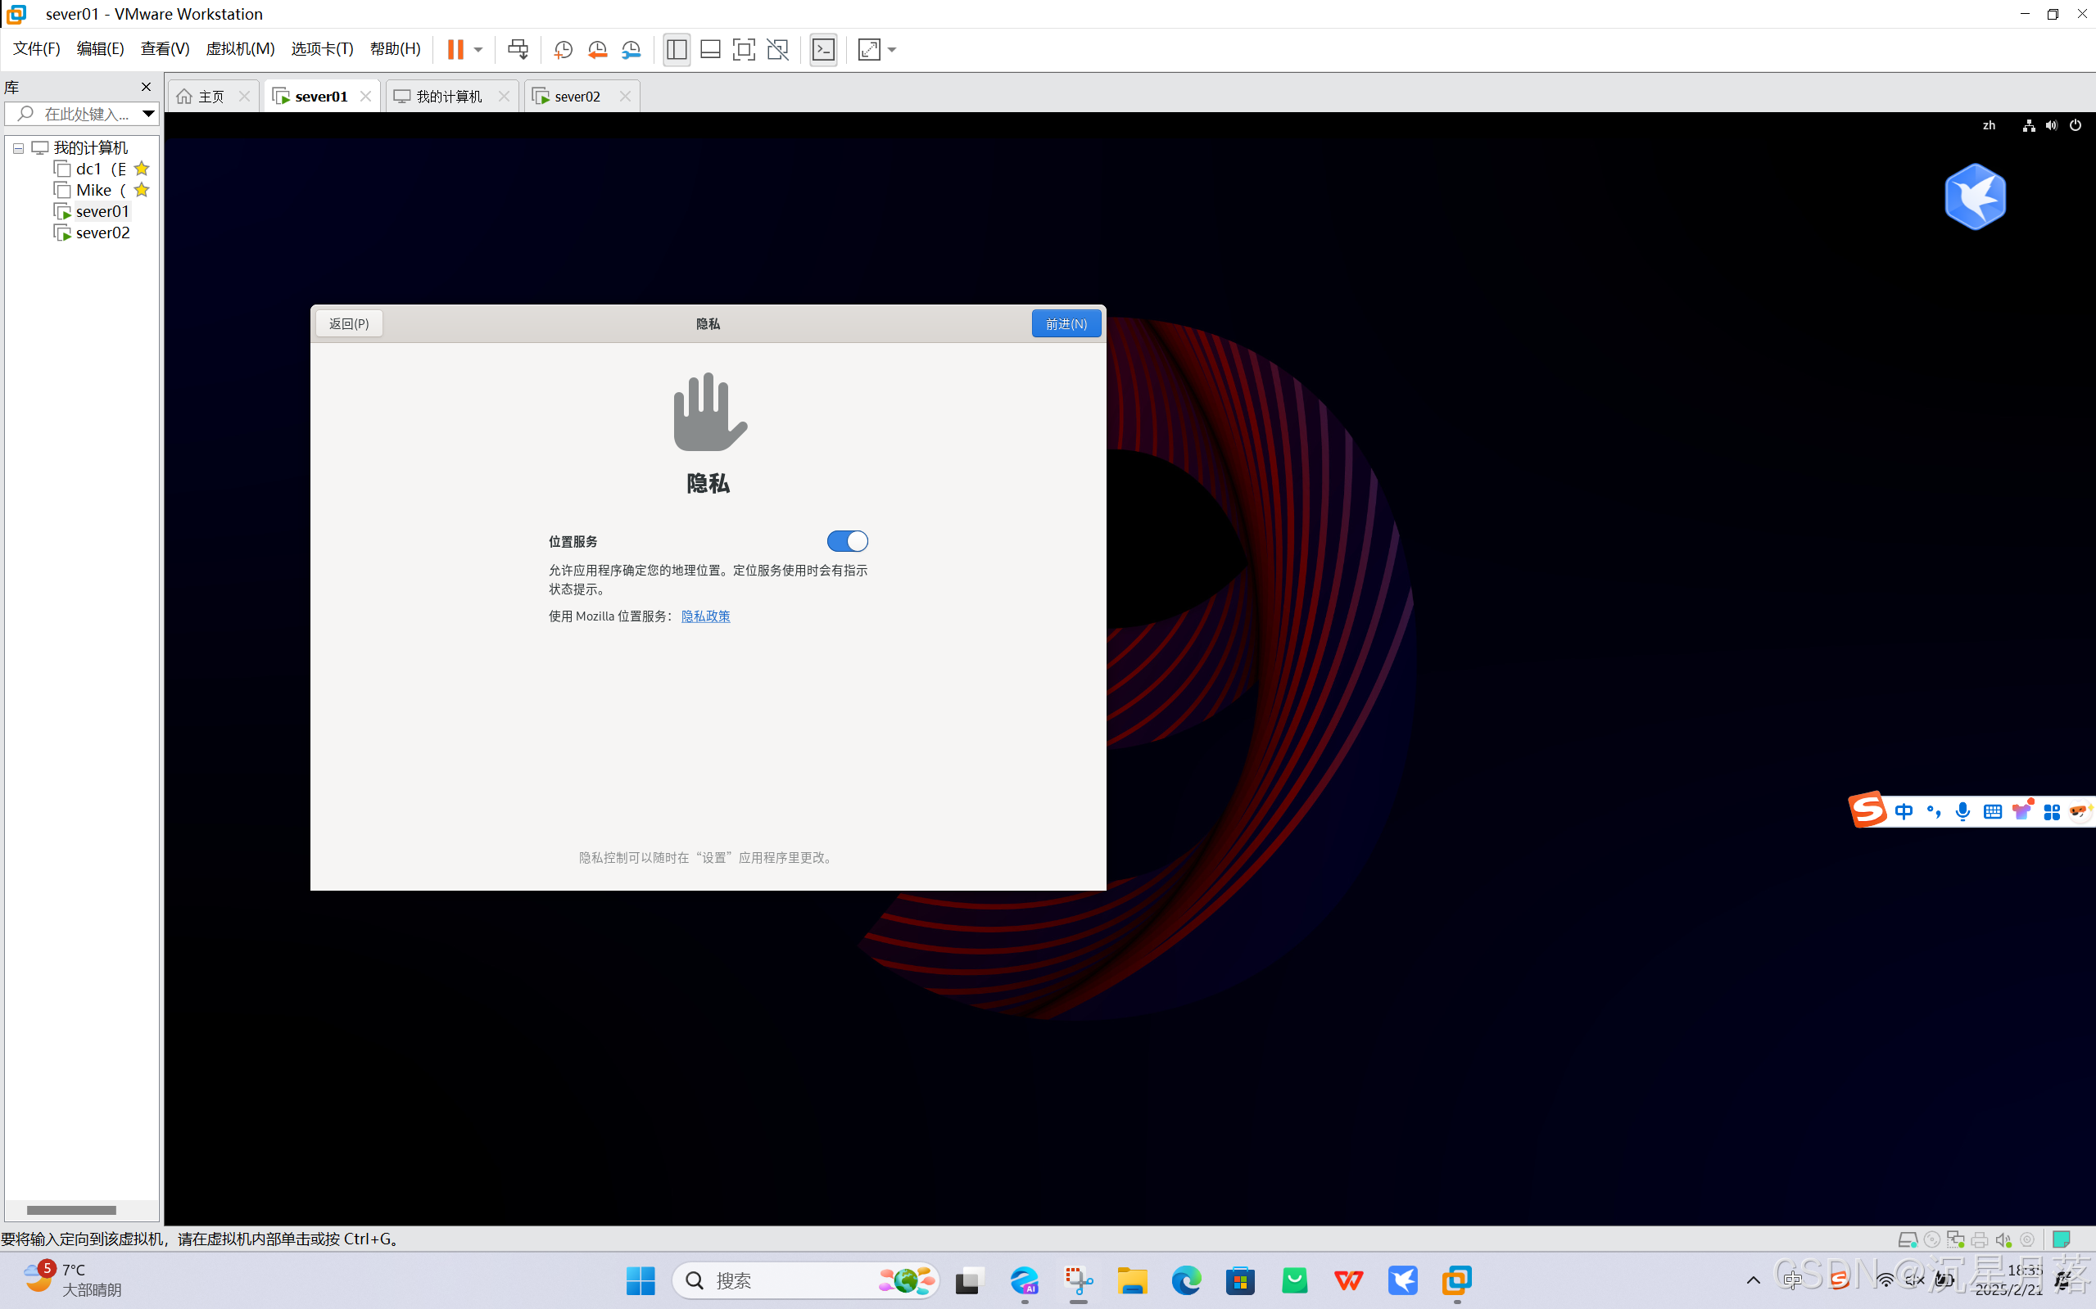
Task: Switch to the sever02 tab
Action: pos(576,96)
